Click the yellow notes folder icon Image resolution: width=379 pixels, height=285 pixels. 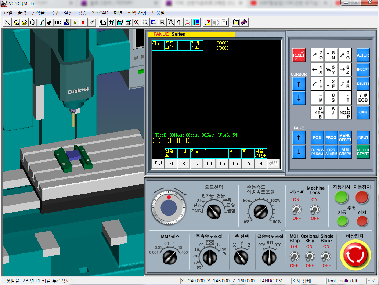coord(236,22)
